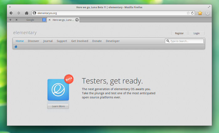This screenshot has width=219, height=133.
Task: Click the URL address bar
Action: 109,13
